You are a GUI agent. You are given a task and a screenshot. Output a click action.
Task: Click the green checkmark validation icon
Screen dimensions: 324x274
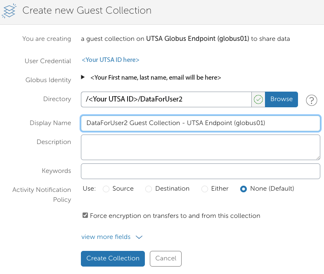pyautogui.click(x=258, y=99)
